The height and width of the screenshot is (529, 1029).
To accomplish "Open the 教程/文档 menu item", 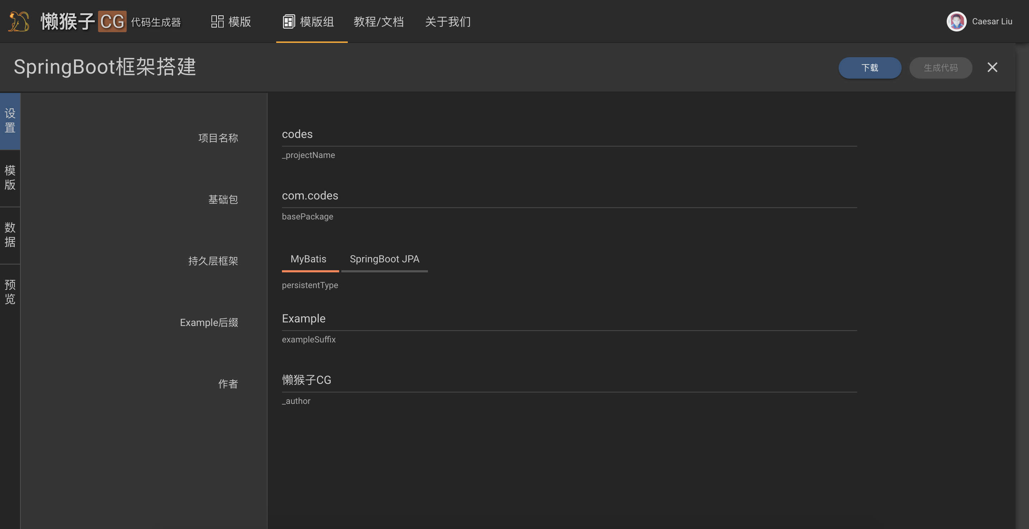I will pyautogui.click(x=378, y=21).
